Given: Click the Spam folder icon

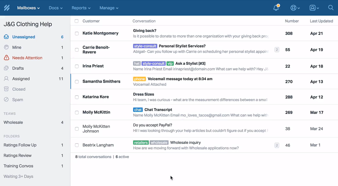Looking at the screenshot, I should (x=6, y=100).
